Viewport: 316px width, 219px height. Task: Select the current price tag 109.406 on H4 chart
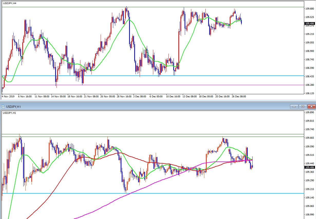[310, 24]
